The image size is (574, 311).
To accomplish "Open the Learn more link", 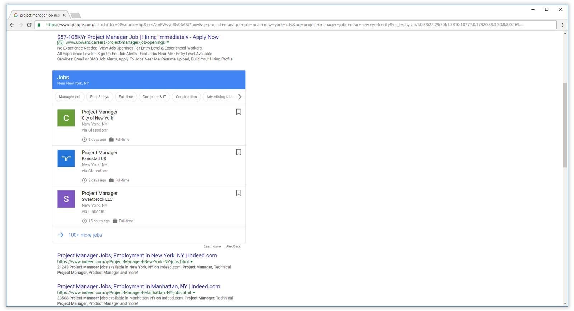I will (212, 246).
